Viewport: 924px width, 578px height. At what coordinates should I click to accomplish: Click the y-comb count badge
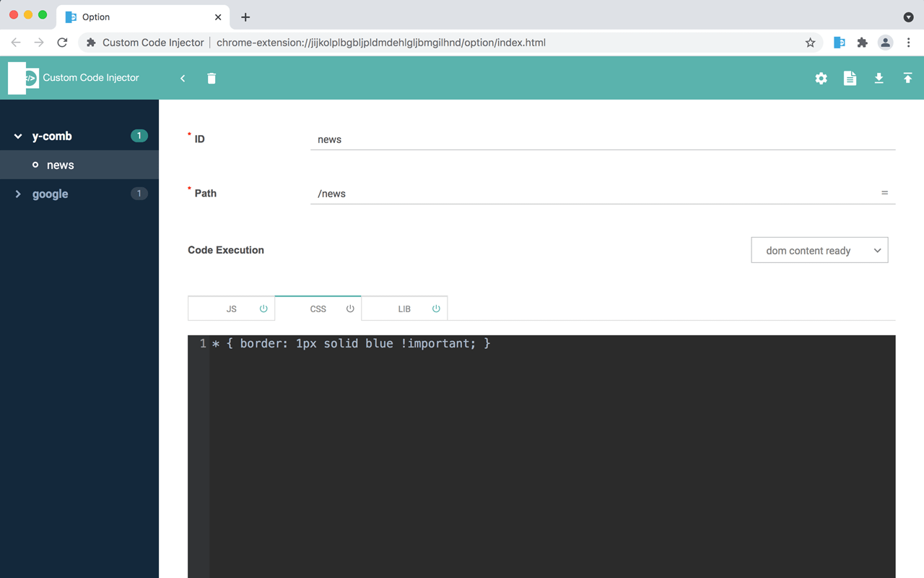coord(139,136)
